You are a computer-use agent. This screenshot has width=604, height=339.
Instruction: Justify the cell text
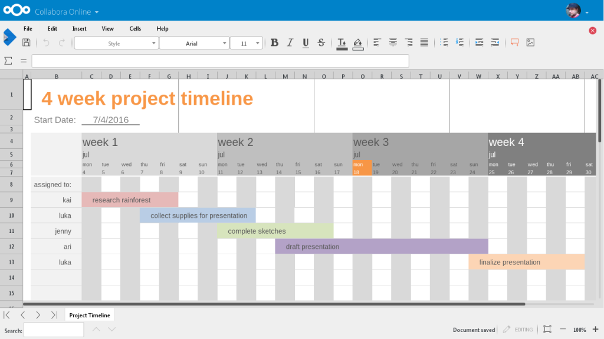pyautogui.click(x=424, y=42)
